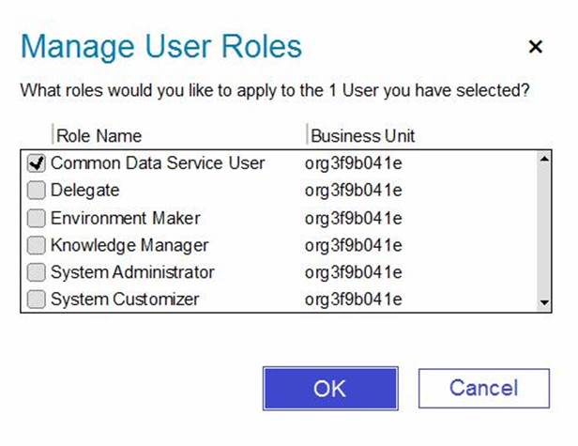Select the System Administrator role label
Viewport: 578px width, 446px height.
tap(132, 273)
